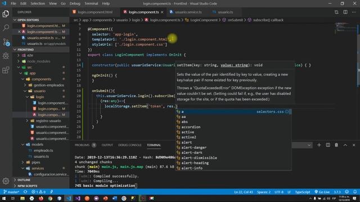Open empleado.ts in the models folder
Image resolution: width=360 pixels, height=202 pixels.
point(43,150)
